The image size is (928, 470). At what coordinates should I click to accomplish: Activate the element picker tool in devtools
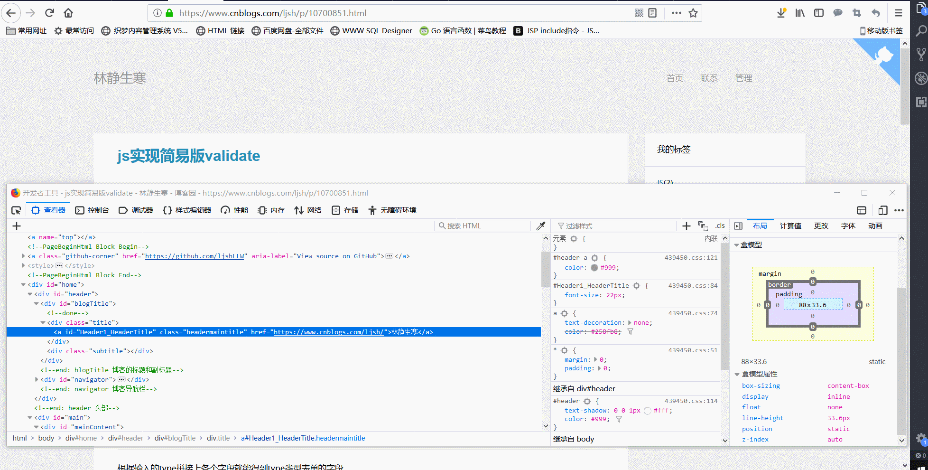tap(16, 210)
